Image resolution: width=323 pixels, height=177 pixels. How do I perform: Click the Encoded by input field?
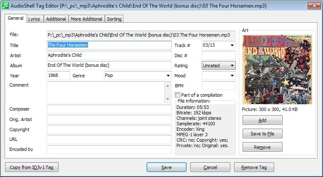[x=109, y=149]
